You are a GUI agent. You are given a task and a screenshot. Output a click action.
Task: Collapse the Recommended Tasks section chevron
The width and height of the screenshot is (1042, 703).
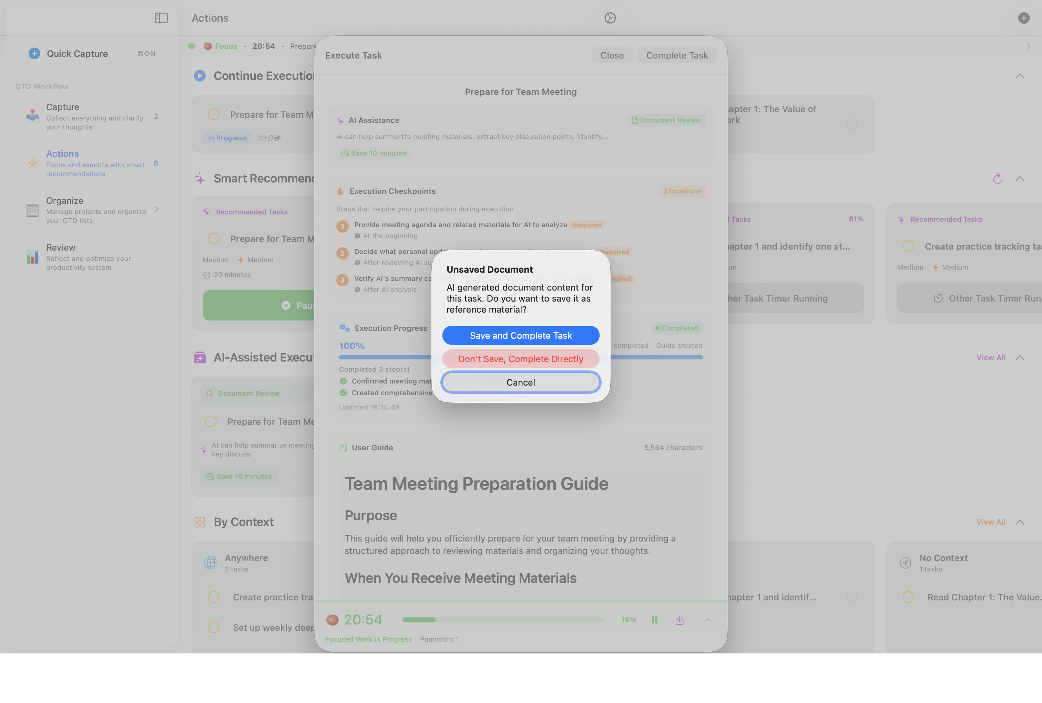coord(1020,178)
